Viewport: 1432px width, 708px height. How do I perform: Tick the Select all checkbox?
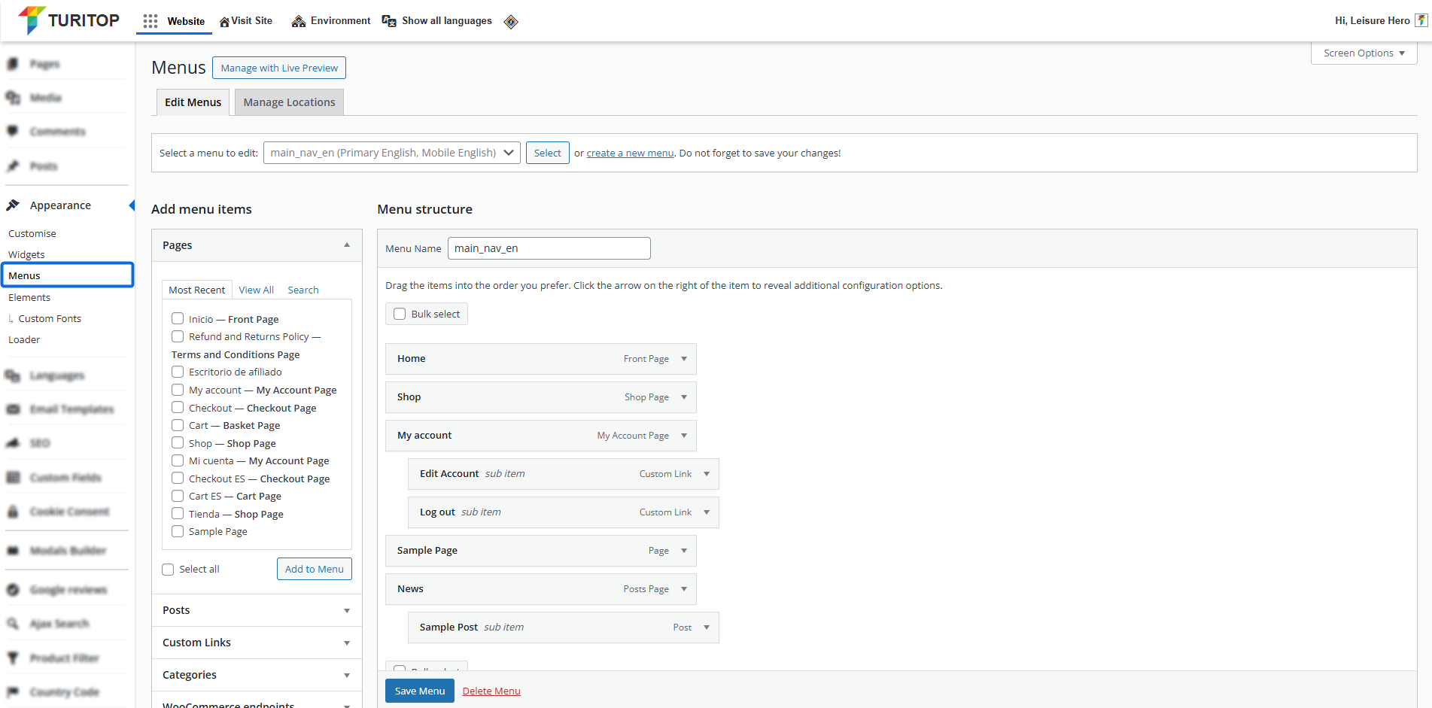click(168, 570)
